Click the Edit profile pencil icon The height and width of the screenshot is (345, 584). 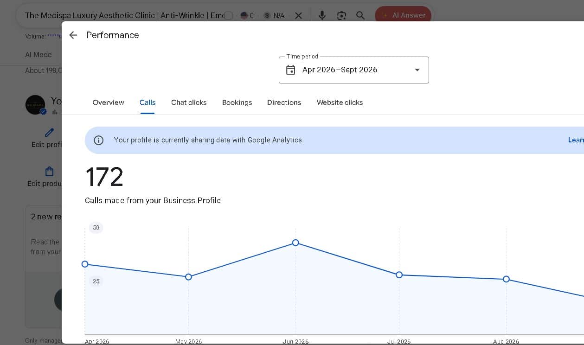(50, 133)
